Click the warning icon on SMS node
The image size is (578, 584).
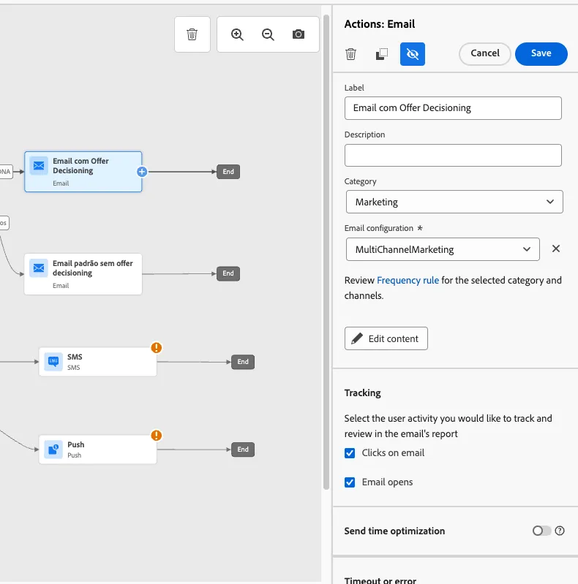(157, 348)
